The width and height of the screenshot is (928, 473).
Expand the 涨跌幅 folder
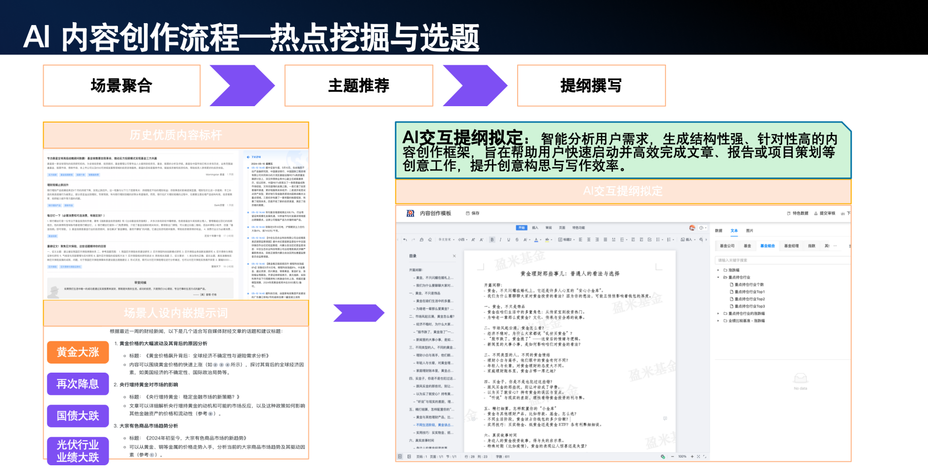tap(718, 270)
